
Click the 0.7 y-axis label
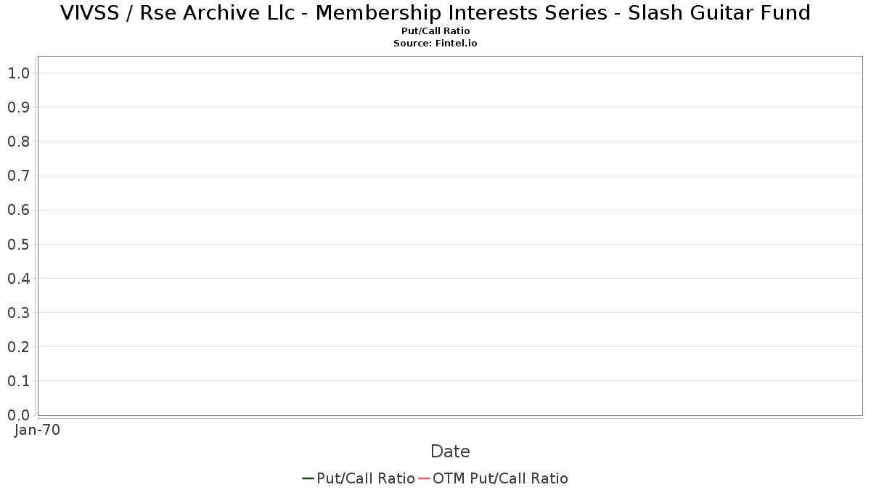point(18,176)
